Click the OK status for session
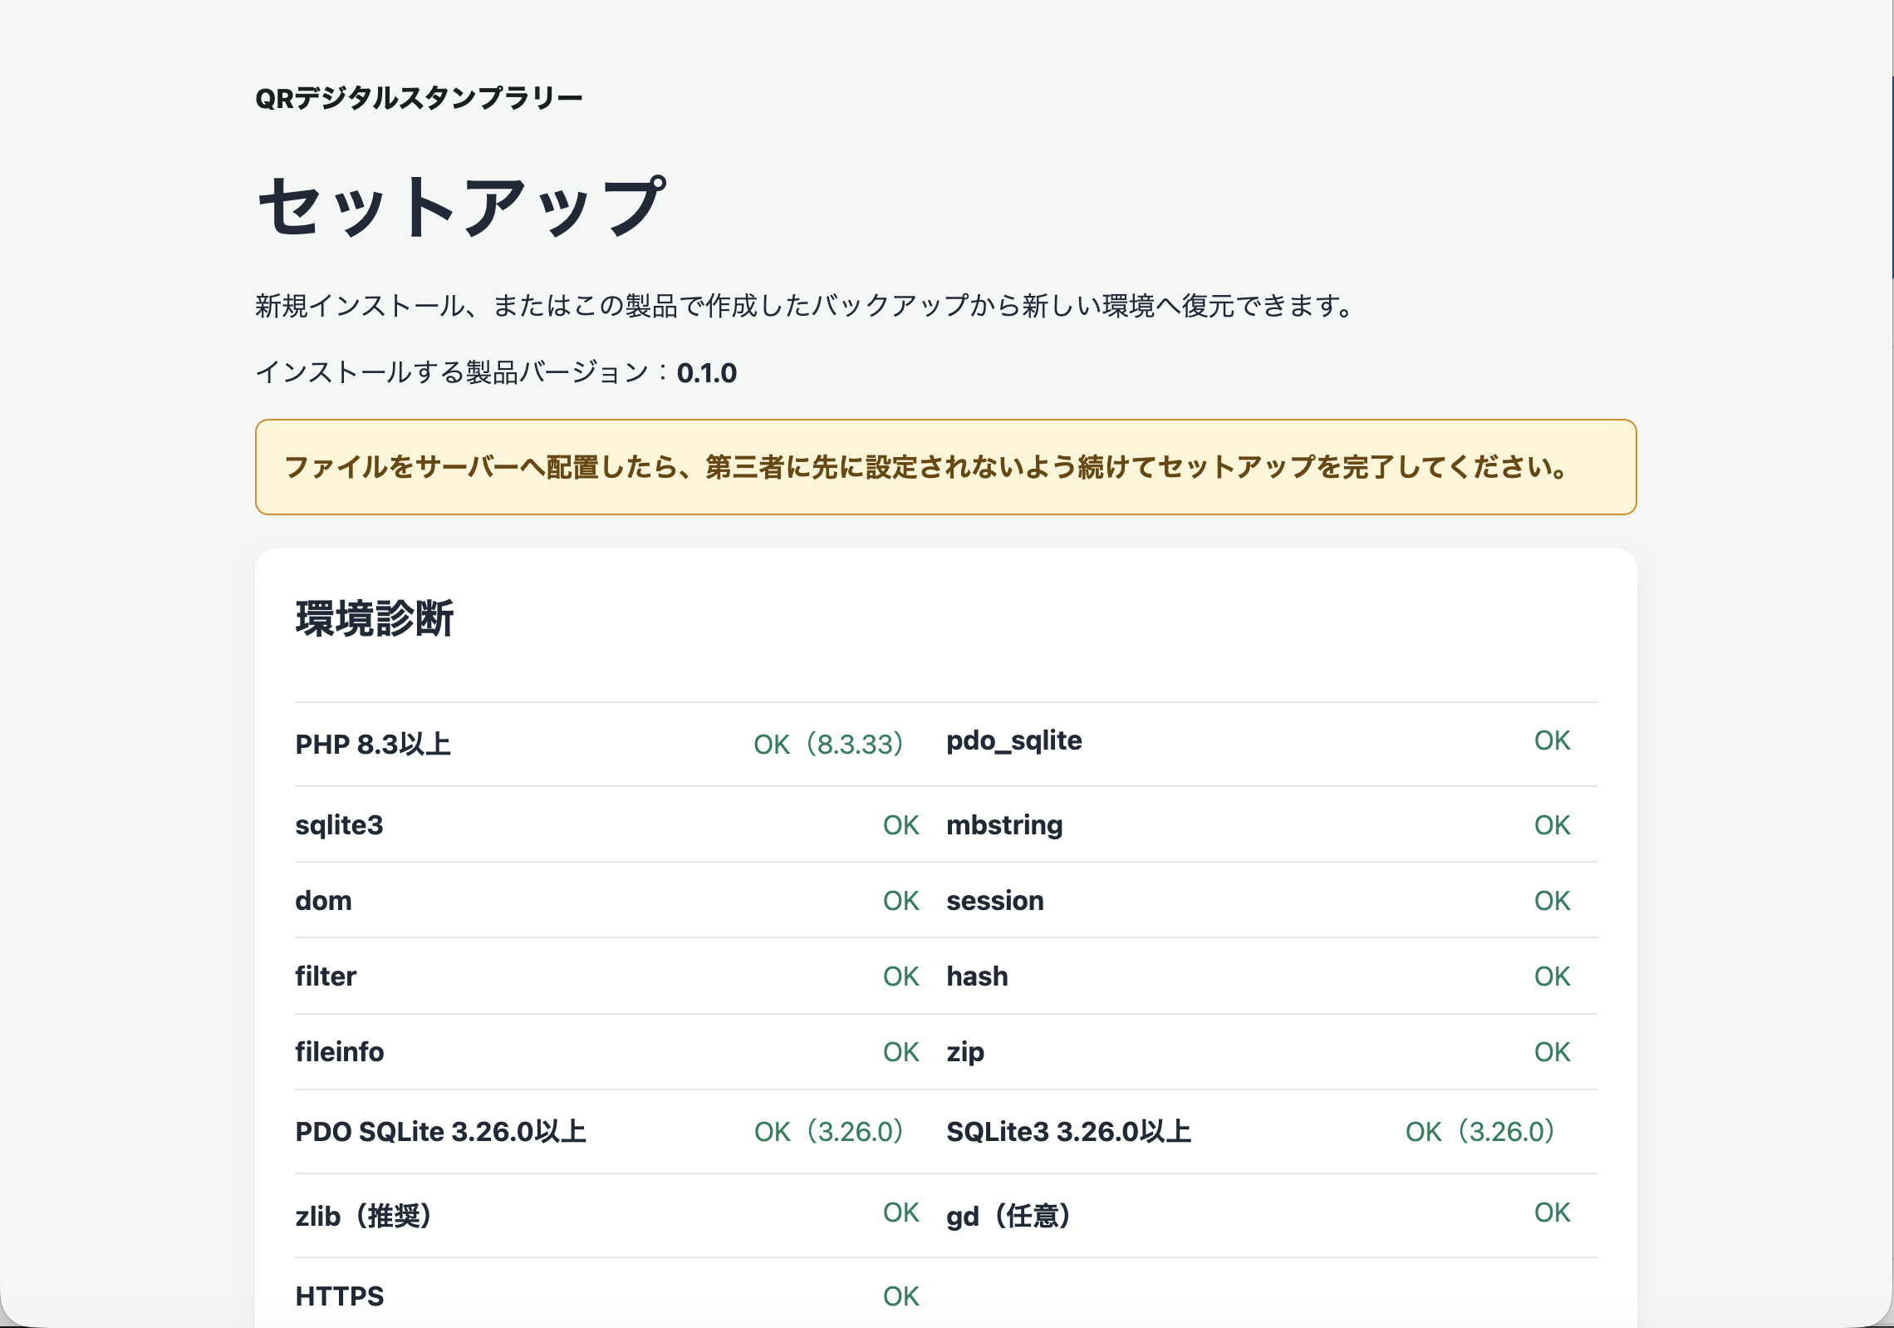The height and width of the screenshot is (1328, 1894). (x=1552, y=901)
